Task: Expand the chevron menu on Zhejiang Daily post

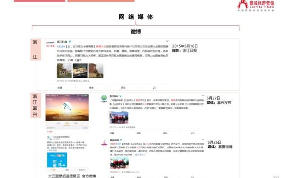Action: (x=167, y=41)
